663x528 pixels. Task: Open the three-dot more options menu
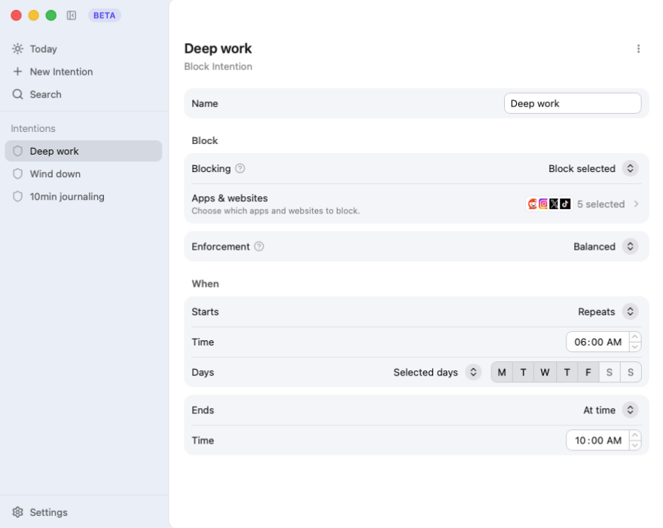pos(638,49)
